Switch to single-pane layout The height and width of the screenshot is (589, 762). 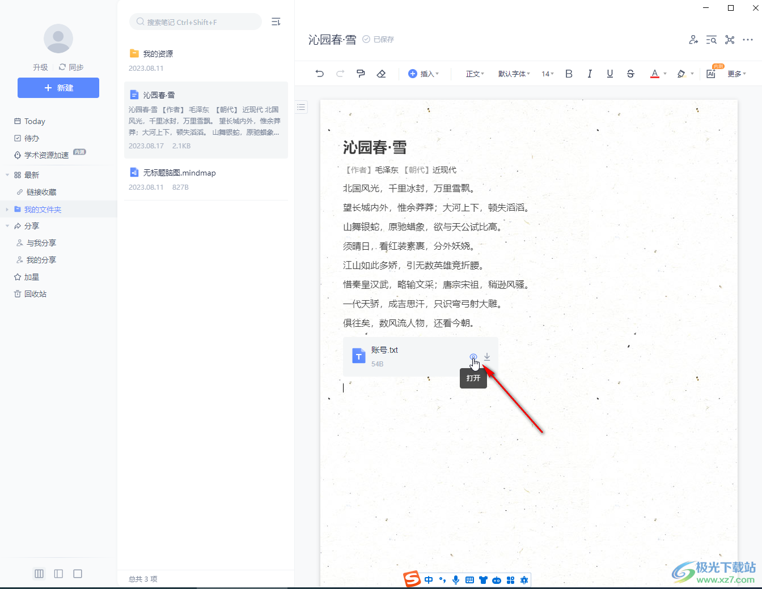[x=78, y=574]
